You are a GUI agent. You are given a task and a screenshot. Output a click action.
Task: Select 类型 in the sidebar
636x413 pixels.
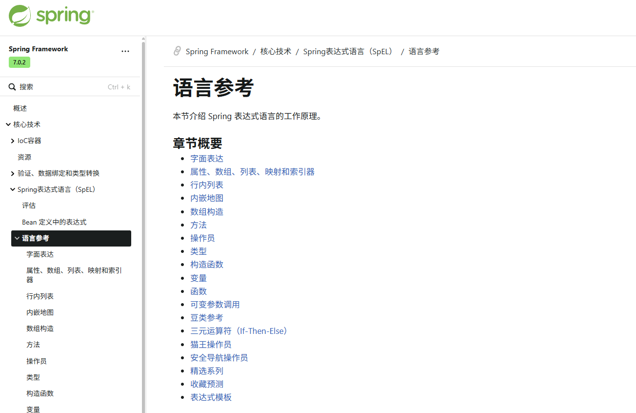pos(33,377)
